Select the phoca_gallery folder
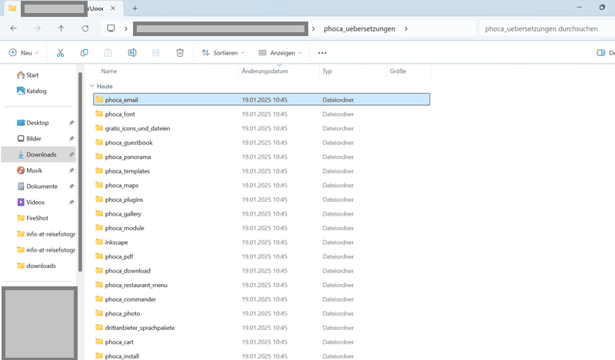The image size is (615, 360). [125, 213]
